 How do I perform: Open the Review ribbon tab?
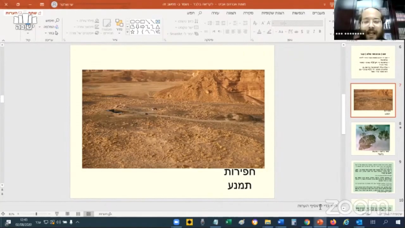pyautogui.click(x=248, y=13)
